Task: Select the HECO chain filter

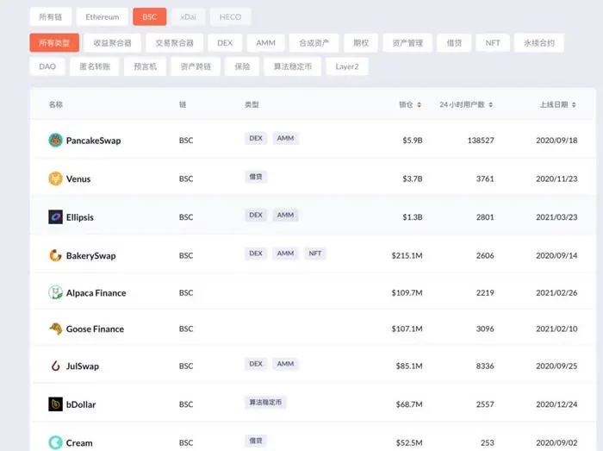Action: tap(230, 17)
